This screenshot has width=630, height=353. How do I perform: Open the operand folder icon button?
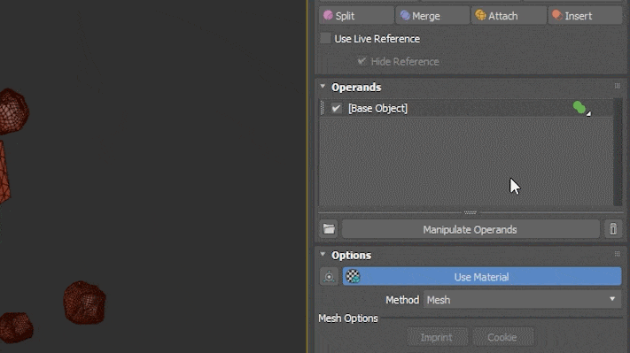pos(329,229)
